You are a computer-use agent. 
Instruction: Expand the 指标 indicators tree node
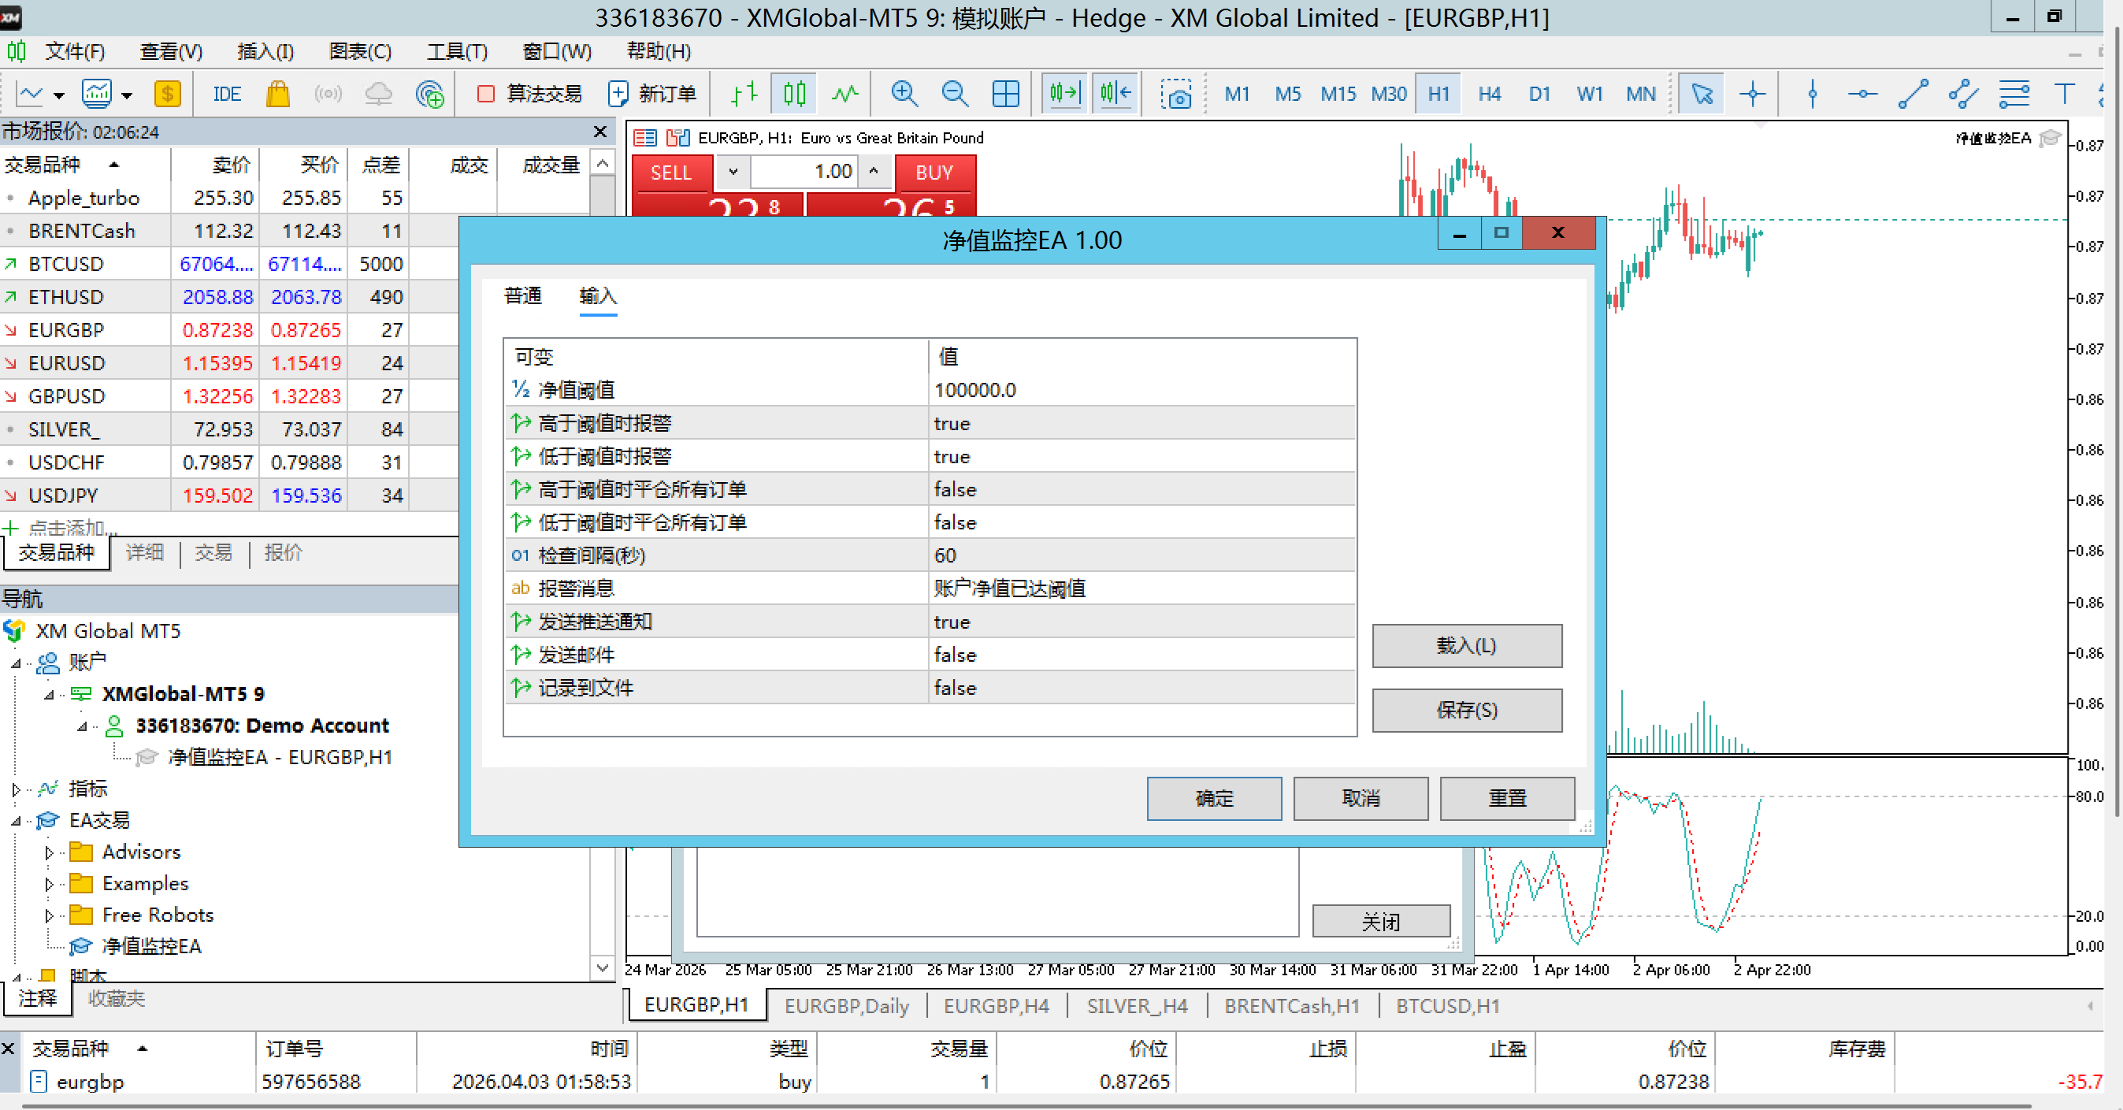(x=16, y=789)
